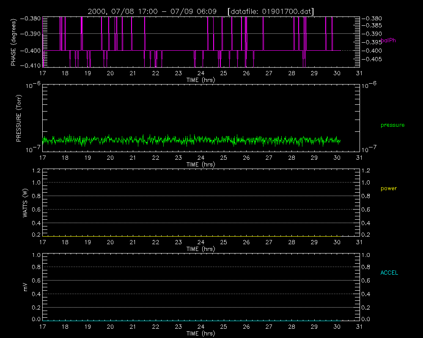Click the PRESSURE (Torr) axis label
This screenshot has width=423, height=338.
(x=19, y=118)
